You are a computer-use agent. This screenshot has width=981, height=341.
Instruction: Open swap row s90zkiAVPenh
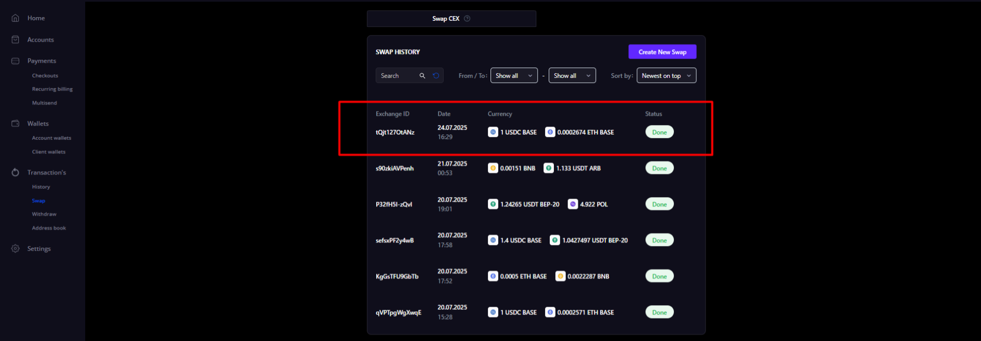pos(395,169)
